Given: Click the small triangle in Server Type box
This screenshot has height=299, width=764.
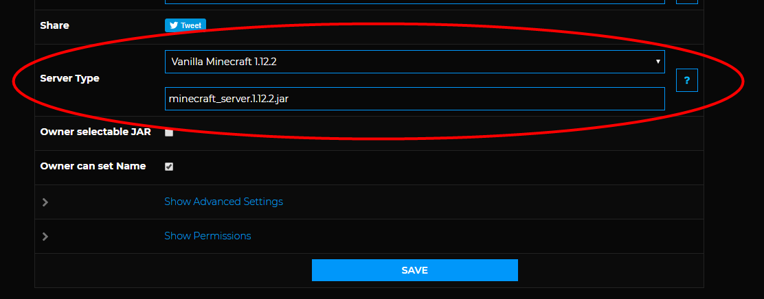Looking at the screenshot, I should (x=658, y=62).
